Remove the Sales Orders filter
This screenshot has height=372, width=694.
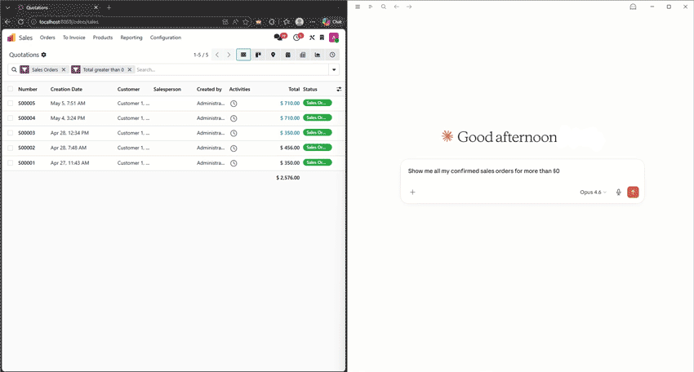click(x=64, y=70)
